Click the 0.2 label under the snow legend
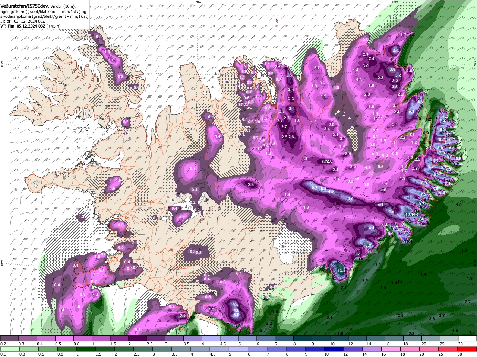477x357 pixels. click(x=3, y=344)
